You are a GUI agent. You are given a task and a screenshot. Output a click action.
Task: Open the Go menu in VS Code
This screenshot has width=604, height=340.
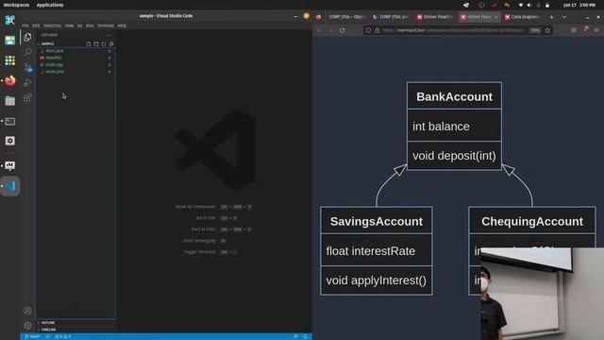[79, 25]
